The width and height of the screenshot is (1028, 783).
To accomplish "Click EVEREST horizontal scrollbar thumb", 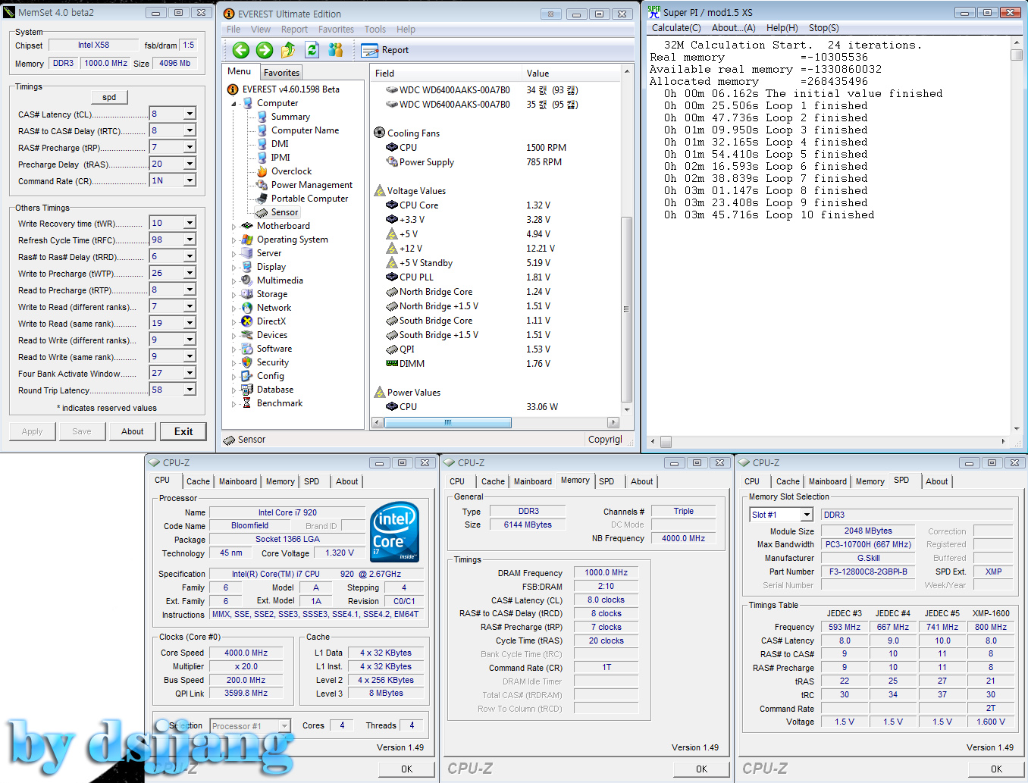I will (447, 423).
